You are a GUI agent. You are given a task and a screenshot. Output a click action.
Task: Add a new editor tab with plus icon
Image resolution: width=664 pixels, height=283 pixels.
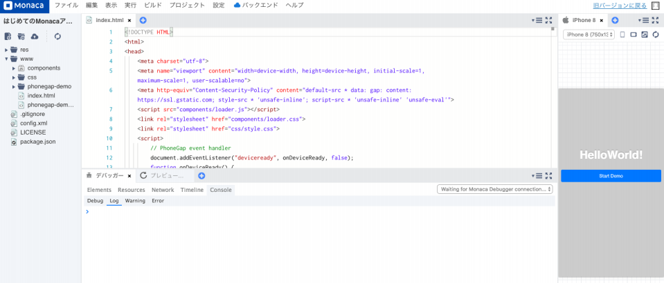point(143,20)
